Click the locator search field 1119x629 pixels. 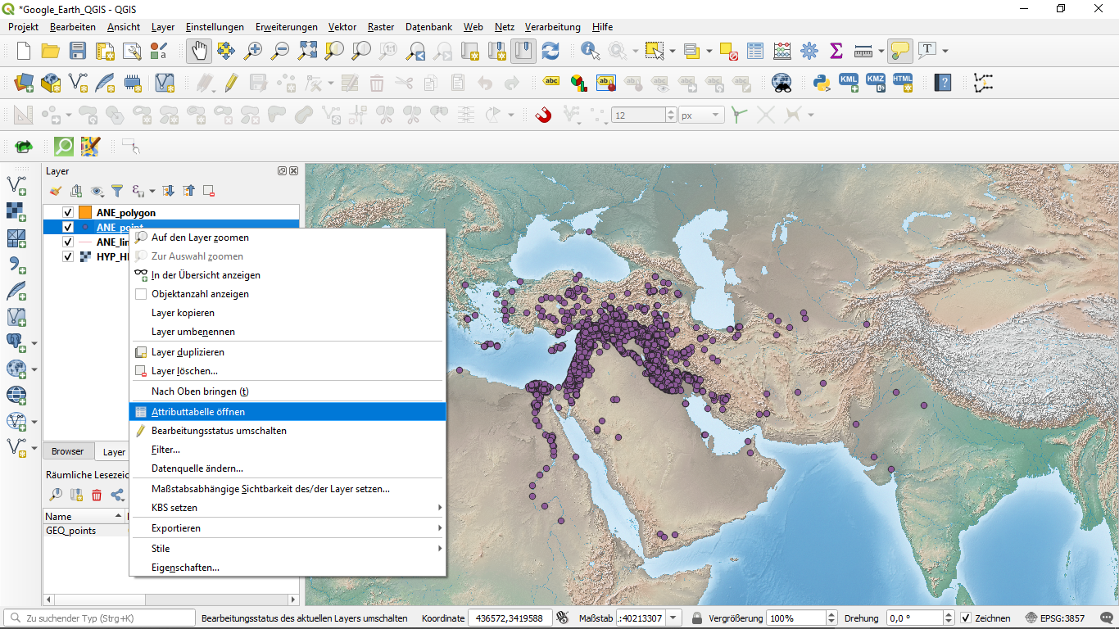[x=100, y=618]
